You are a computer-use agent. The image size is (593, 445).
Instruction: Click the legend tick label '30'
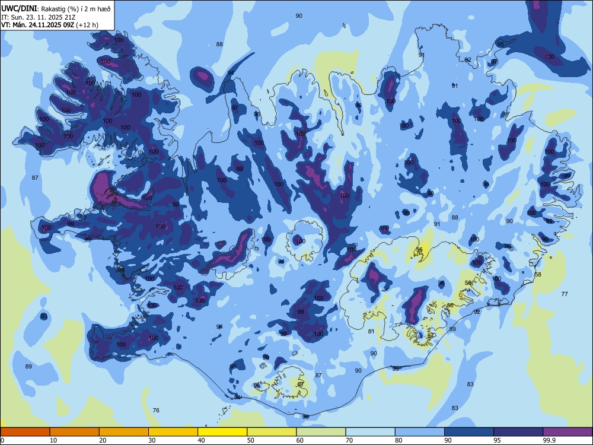coord(152,440)
